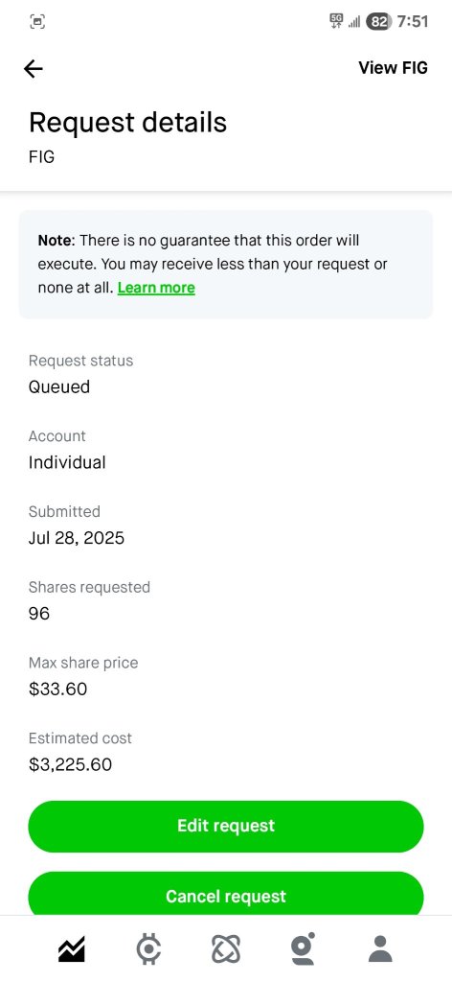Select the Individual account value
The width and height of the screenshot is (452, 982).
pos(67,463)
